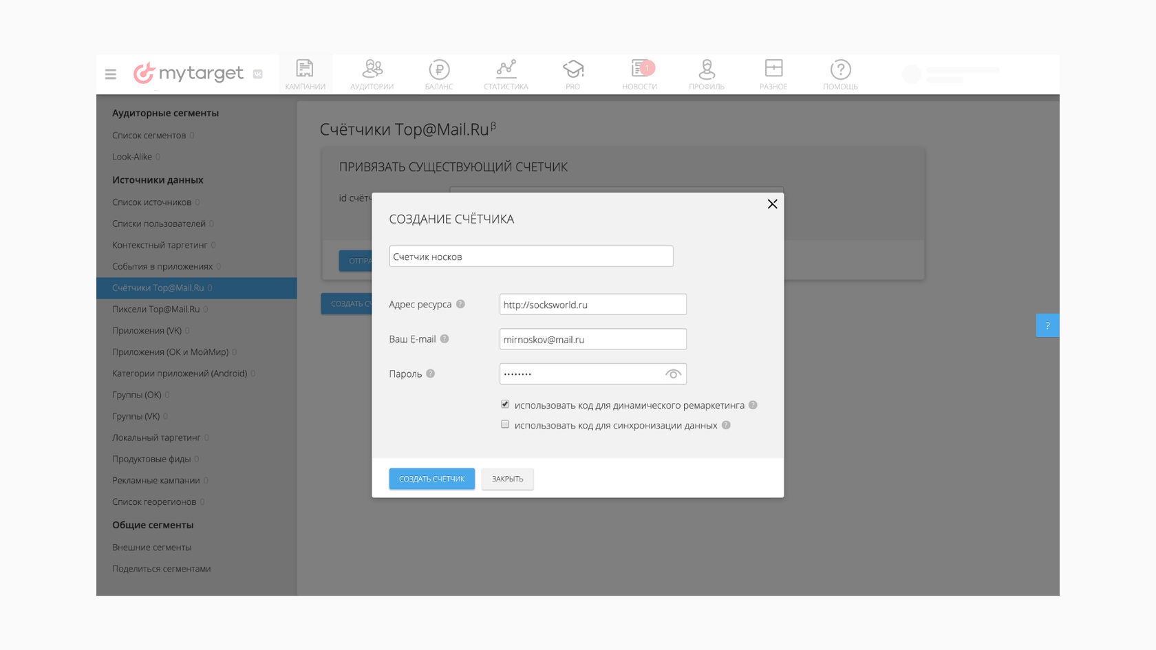Click the Общие сегменты heading

(x=153, y=525)
